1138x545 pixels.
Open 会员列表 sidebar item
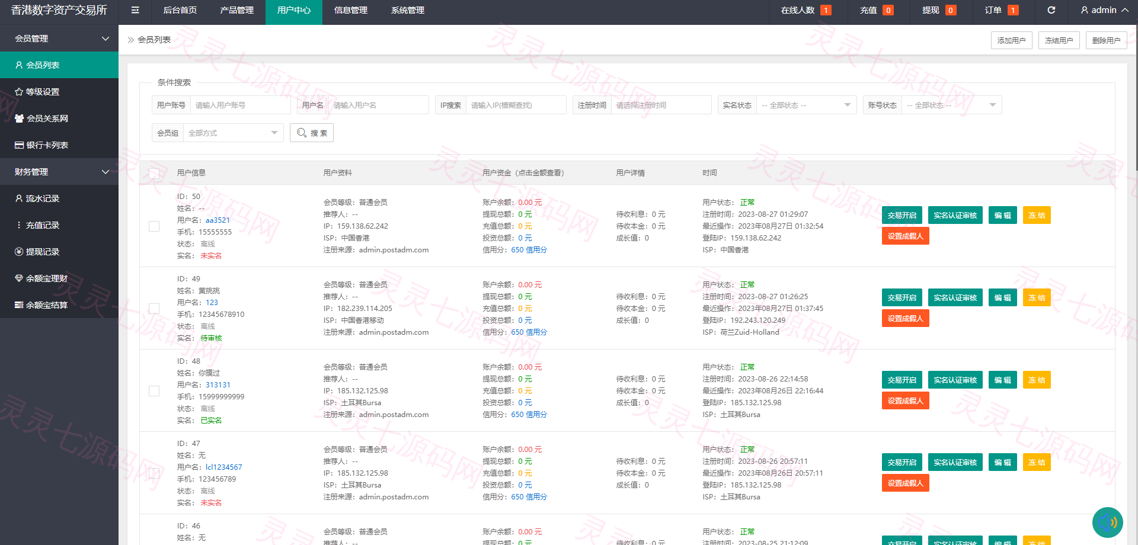[x=59, y=65]
